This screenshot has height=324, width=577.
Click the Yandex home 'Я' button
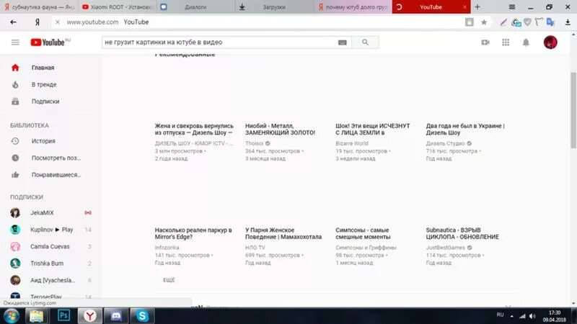(38, 22)
